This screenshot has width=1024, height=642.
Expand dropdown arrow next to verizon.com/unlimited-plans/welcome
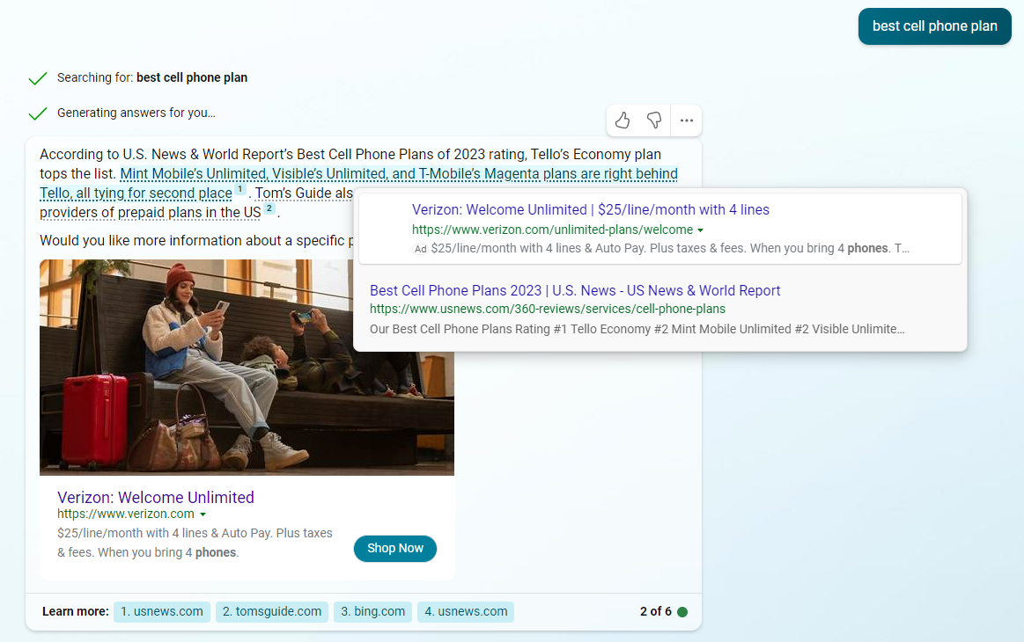tap(700, 230)
